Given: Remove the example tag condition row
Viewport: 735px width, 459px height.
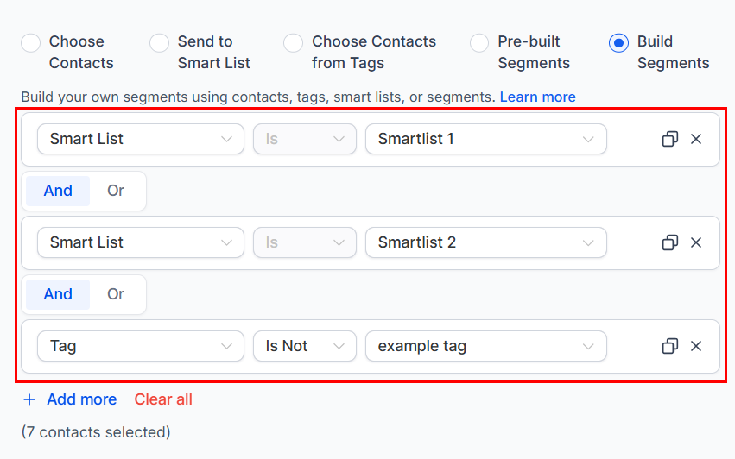Looking at the screenshot, I should coord(696,346).
